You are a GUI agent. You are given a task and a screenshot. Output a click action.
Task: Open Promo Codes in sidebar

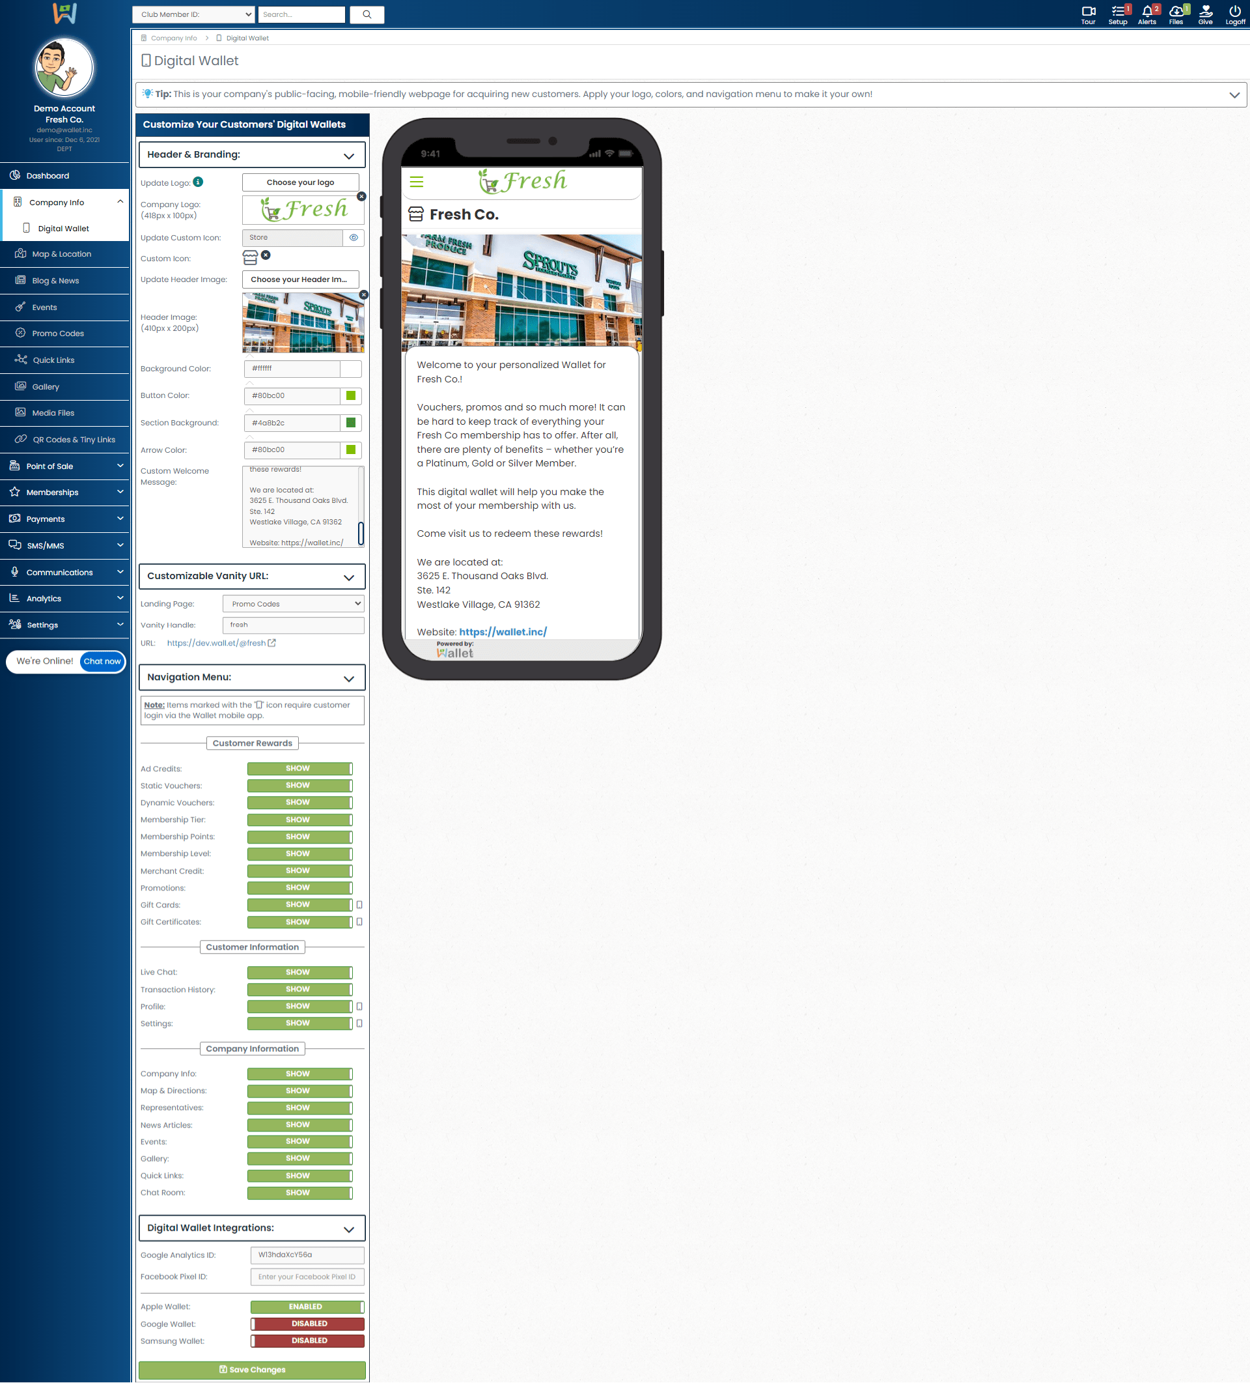coord(57,334)
